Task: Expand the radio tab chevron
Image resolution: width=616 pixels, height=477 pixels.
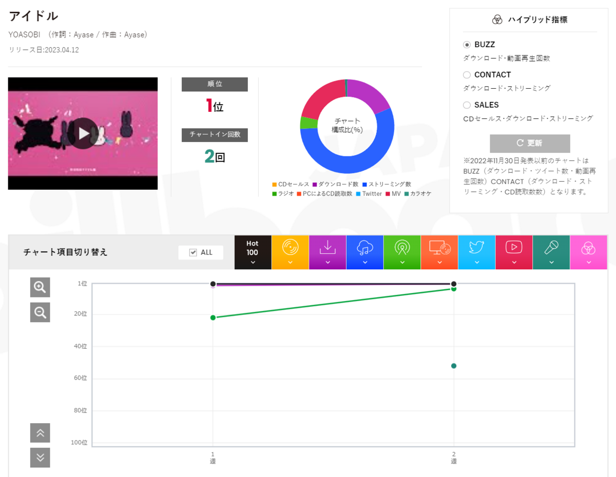Action: tap(402, 263)
